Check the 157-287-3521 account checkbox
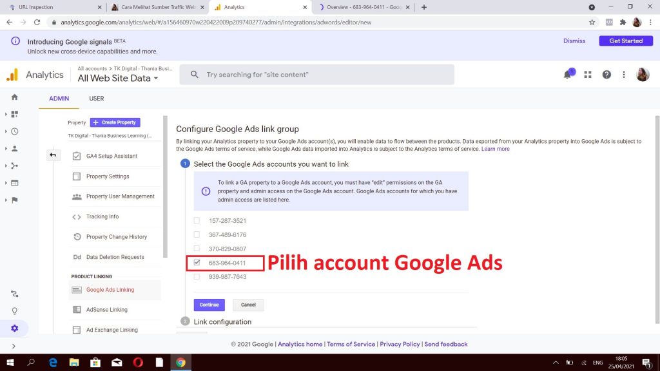Viewport: 660px width, 371px height. (197, 220)
